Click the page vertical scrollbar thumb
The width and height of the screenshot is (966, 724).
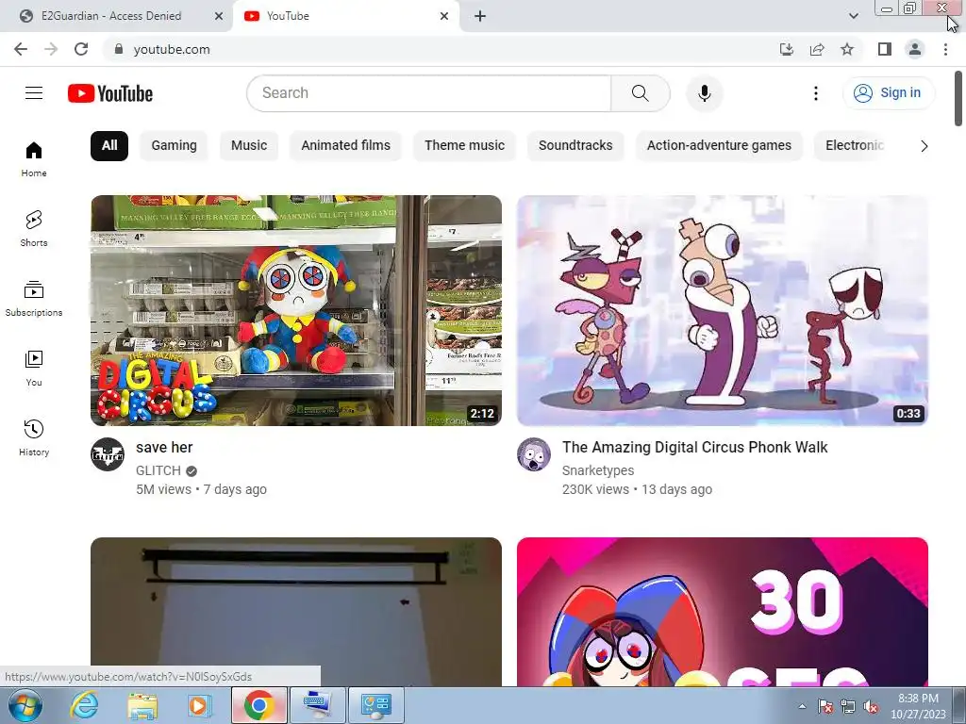958,98
